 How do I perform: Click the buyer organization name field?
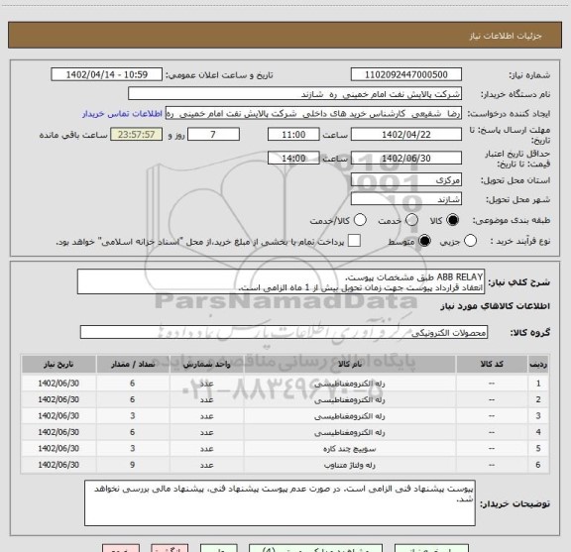tap(295, 94)
